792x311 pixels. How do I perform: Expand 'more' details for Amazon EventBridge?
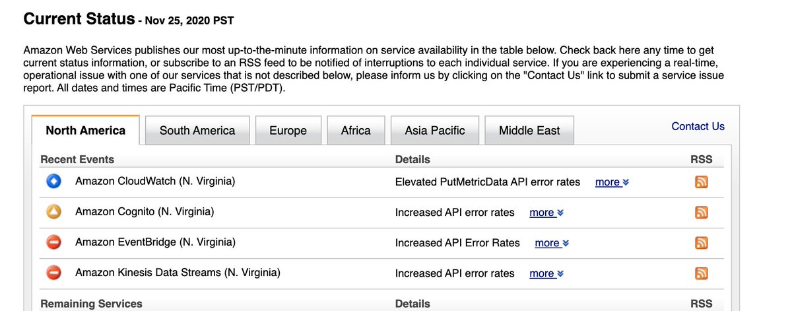click(x=552, y=243)
